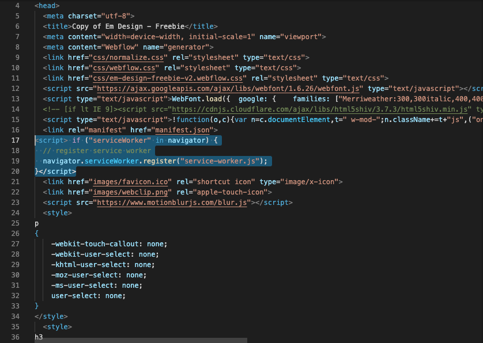Image resolution: width=483 pixels, height=343 pixels.
Task: Click "user-select: none;" on line 32
Action: (88, 296)
